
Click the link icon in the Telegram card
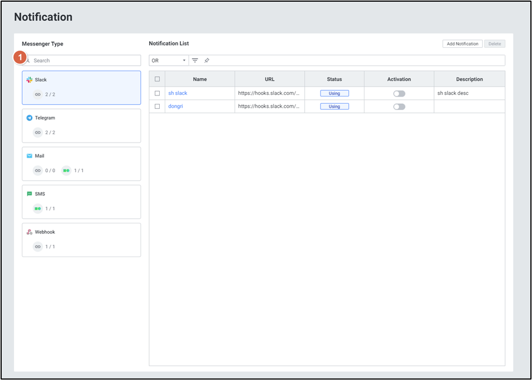38,132
